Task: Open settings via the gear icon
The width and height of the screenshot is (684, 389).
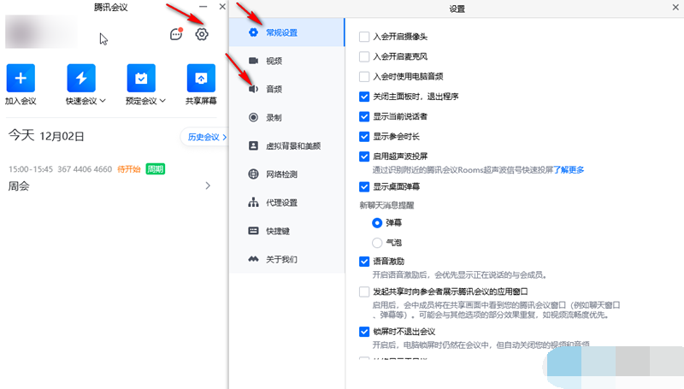Action: pyautogui.click(x=202, y=35)
